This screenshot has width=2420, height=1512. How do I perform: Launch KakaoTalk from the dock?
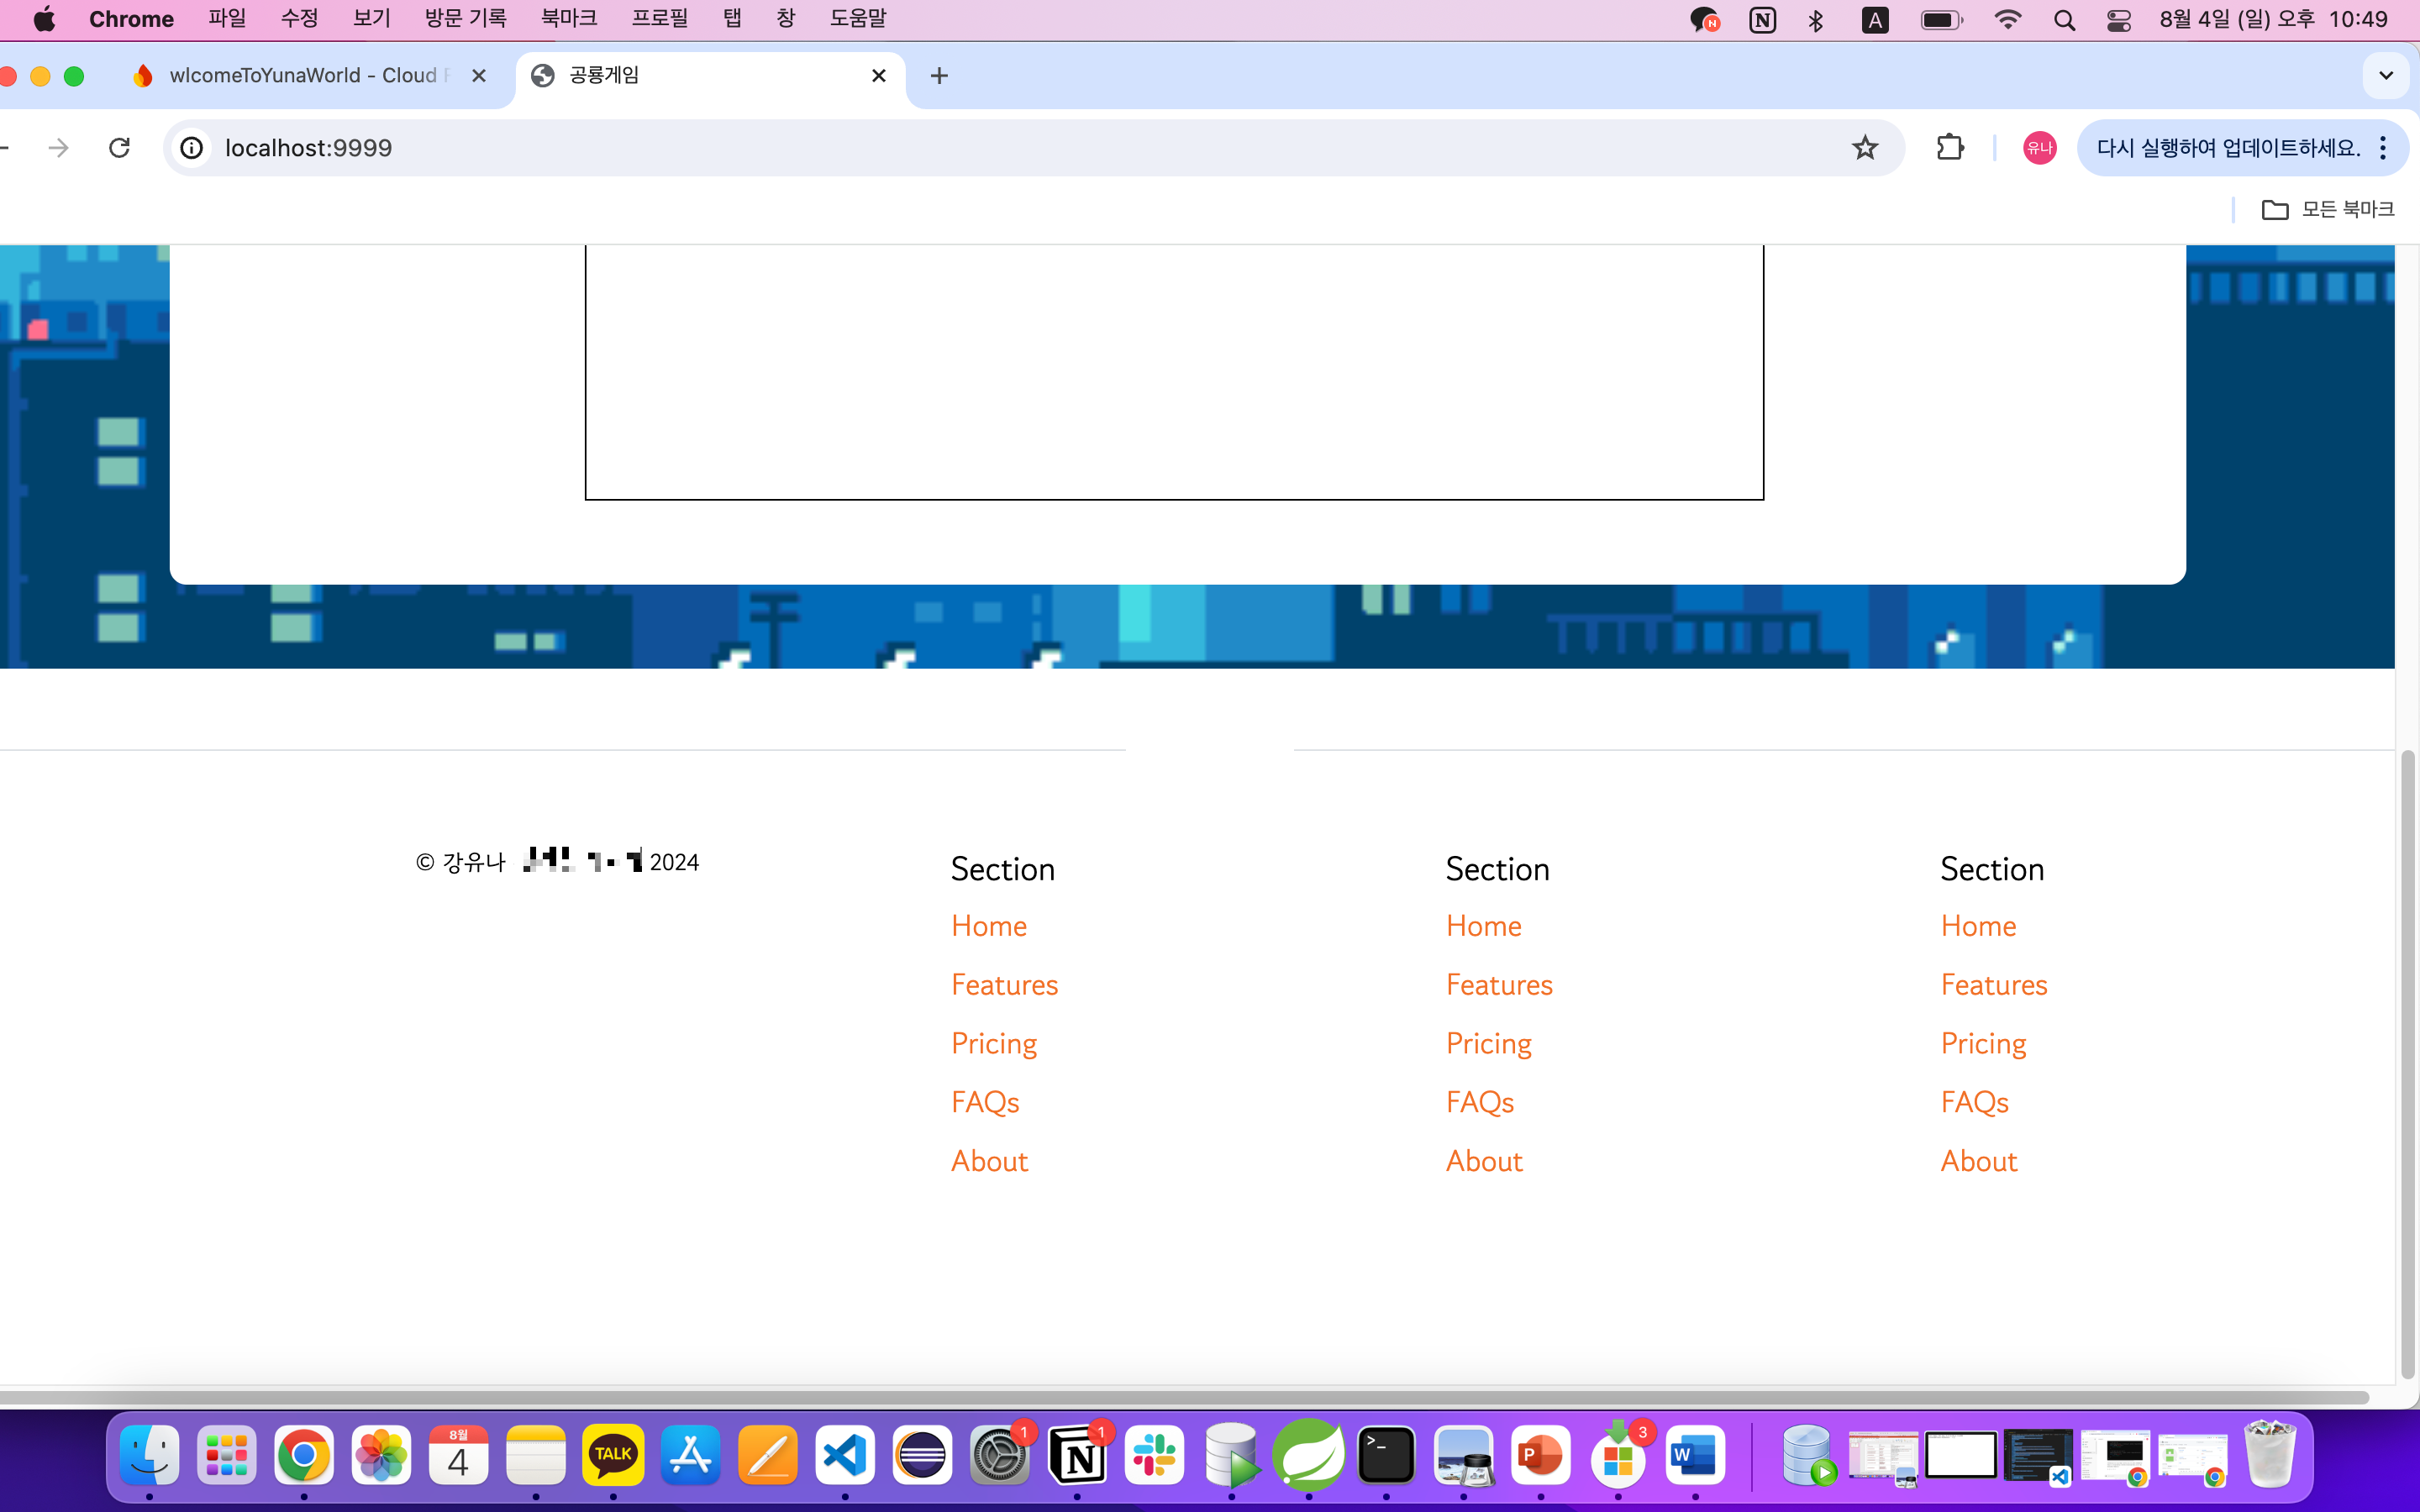(x=613, y=1455)
